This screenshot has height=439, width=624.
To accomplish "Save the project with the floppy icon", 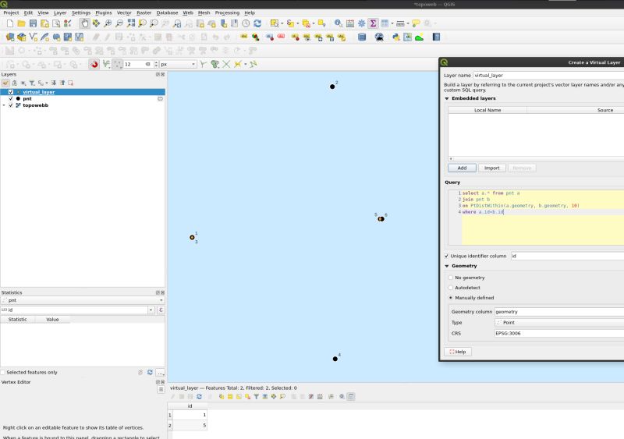I will [x=33, y=23].
